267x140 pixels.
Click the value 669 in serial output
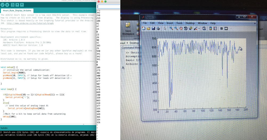pos(98,92)
